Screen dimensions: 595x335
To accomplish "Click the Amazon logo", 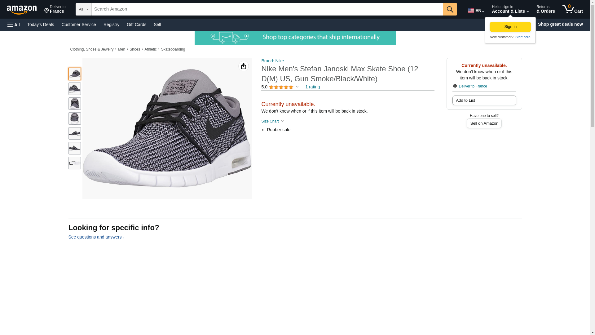I will point(22,10).
